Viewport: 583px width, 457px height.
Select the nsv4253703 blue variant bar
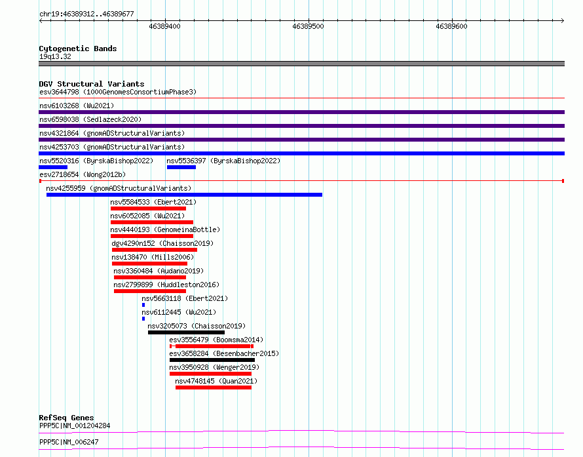click(301, 153)
